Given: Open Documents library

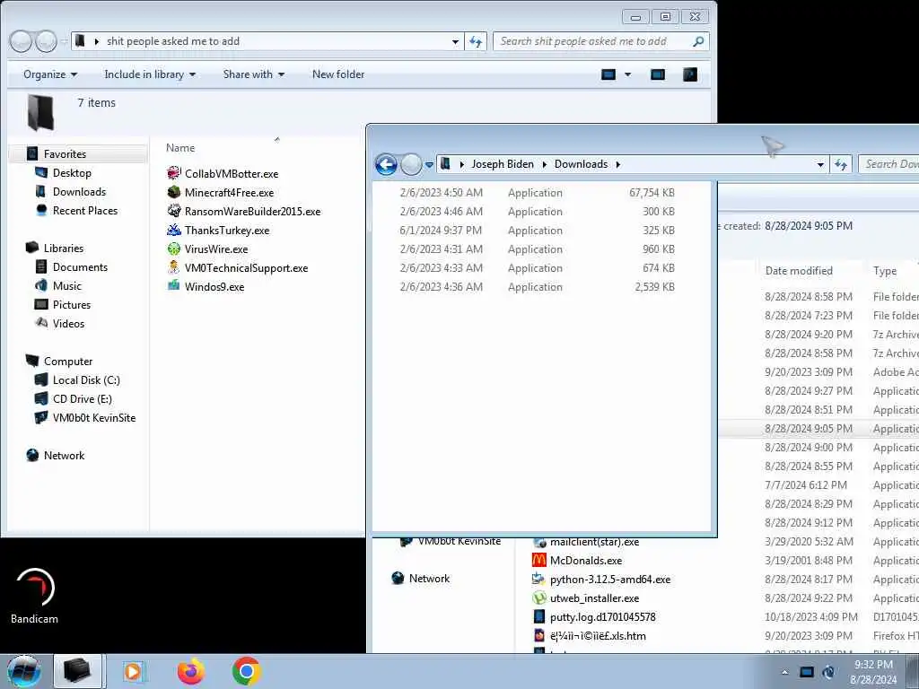Looking at the screenshot, I should 80,267.
